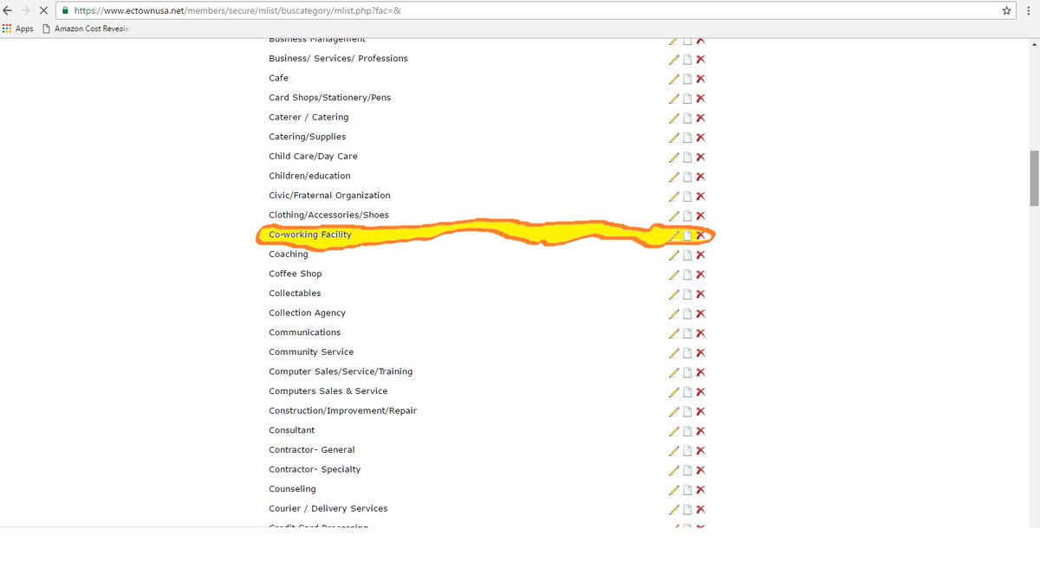Open page icon next to Coffee Shop
1040x574 pixels.
[687, 274]
